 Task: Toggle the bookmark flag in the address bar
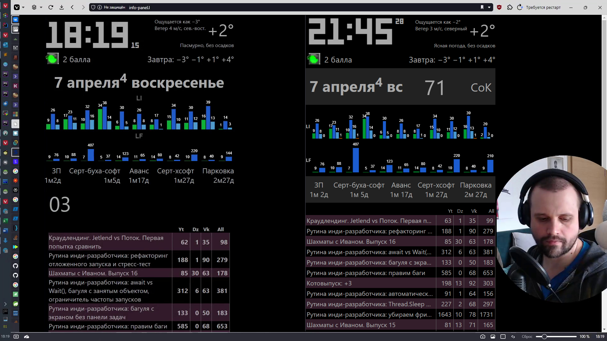482,7
